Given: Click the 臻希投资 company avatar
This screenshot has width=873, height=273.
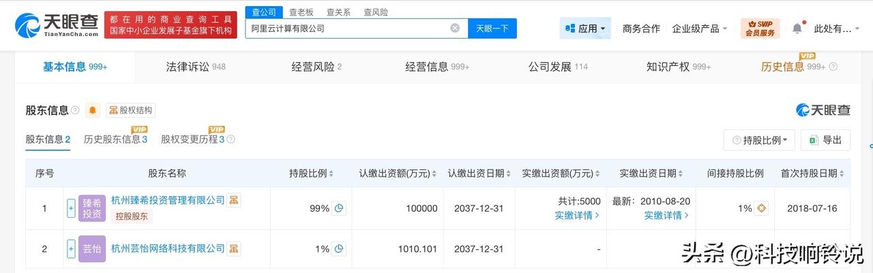Looking at the screenshot, I should (92, 208).
